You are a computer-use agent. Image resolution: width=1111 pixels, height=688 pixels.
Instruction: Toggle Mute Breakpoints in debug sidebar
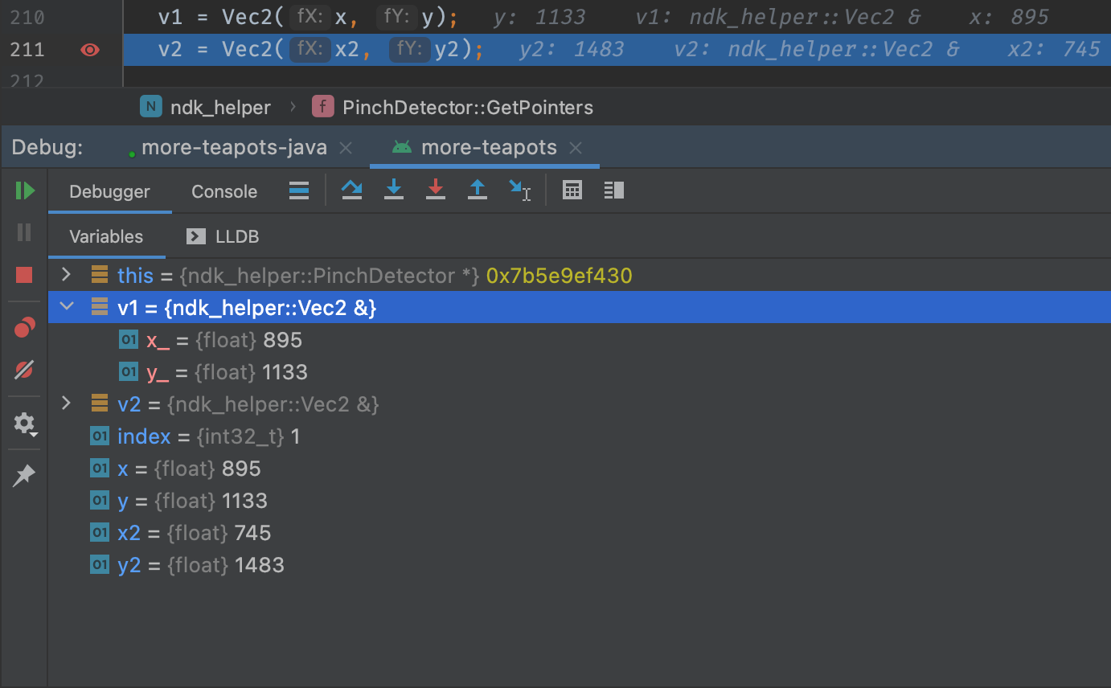(24, 371)
